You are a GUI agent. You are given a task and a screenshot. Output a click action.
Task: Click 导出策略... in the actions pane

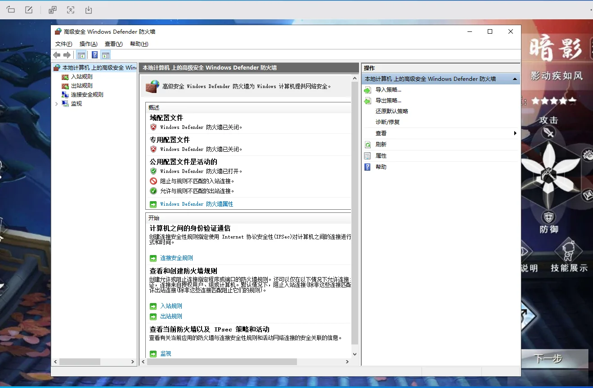(388, 101)
